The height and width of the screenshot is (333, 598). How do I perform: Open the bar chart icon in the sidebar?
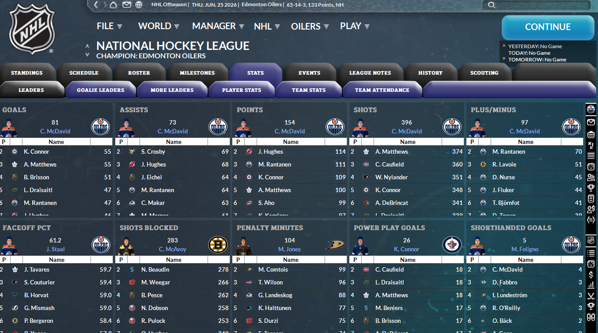[591, 285]
